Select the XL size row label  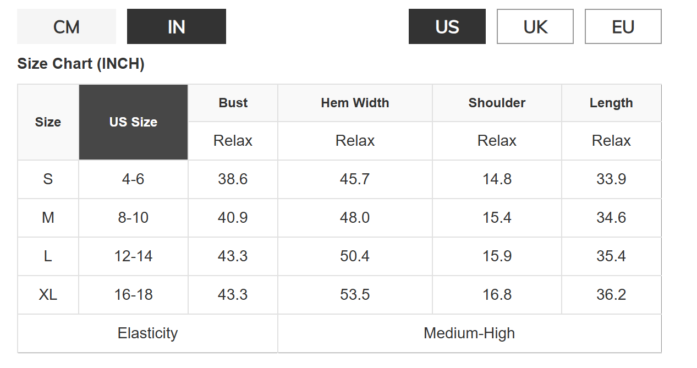(48, 295)
